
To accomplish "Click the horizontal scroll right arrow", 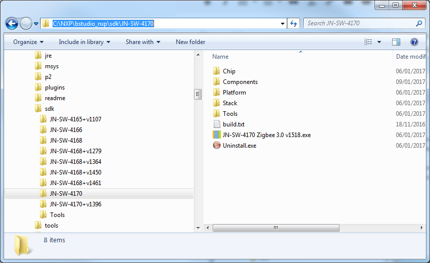I will coord(421,228).
